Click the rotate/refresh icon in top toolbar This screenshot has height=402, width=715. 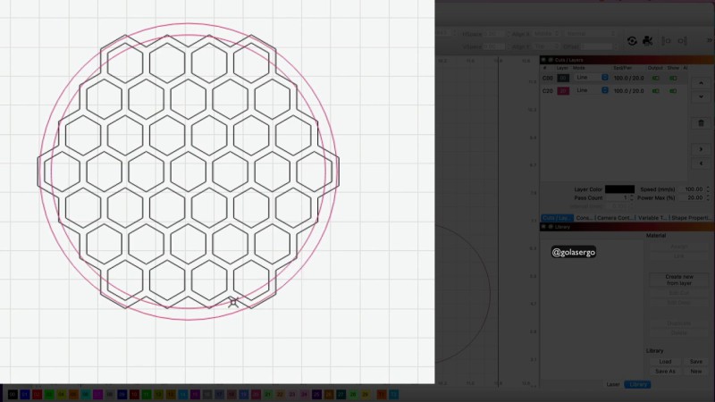tap(632, 40)
